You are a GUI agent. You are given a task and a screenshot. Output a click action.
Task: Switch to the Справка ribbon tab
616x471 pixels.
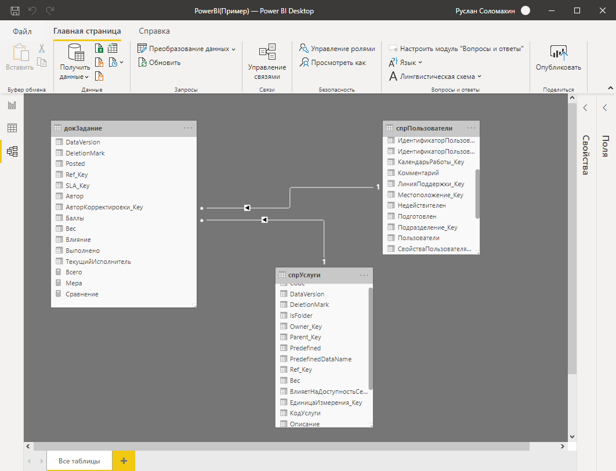click(x=154, y=31)
